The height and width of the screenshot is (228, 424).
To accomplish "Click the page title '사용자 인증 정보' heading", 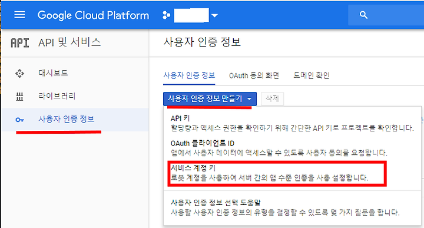I will click(202, 42).
